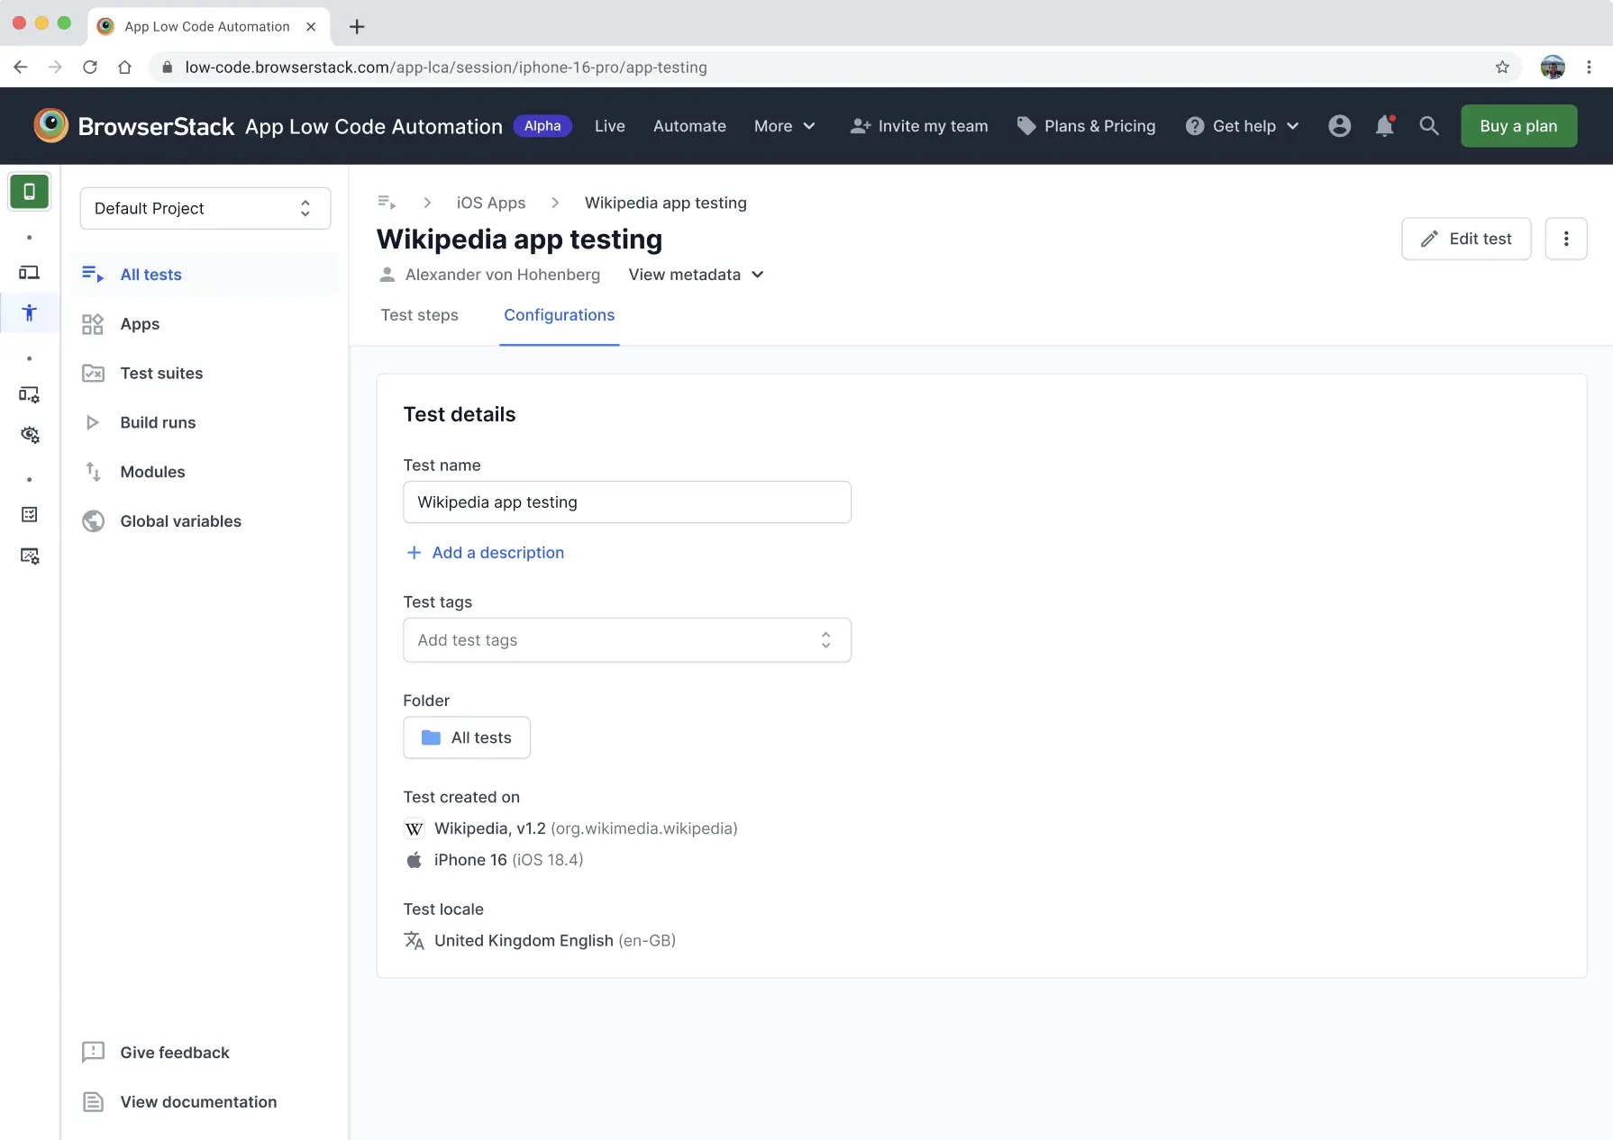The image size is (1613, 1140).
Task: Open the visual monitoring eye-gear icon
Action: (30, 435)
